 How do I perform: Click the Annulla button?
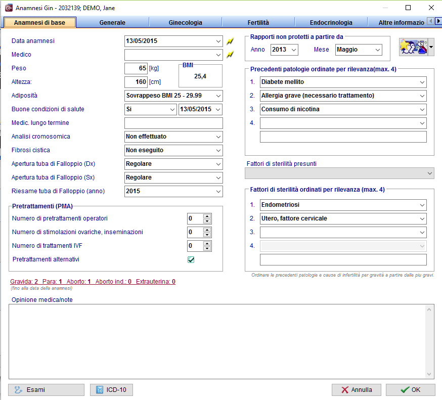point(357,390)
